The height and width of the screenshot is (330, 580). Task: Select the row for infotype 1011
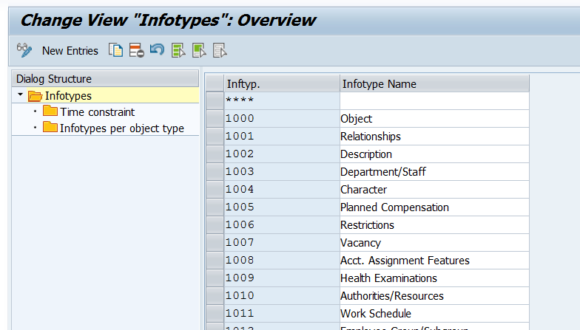tap(215, 313)
